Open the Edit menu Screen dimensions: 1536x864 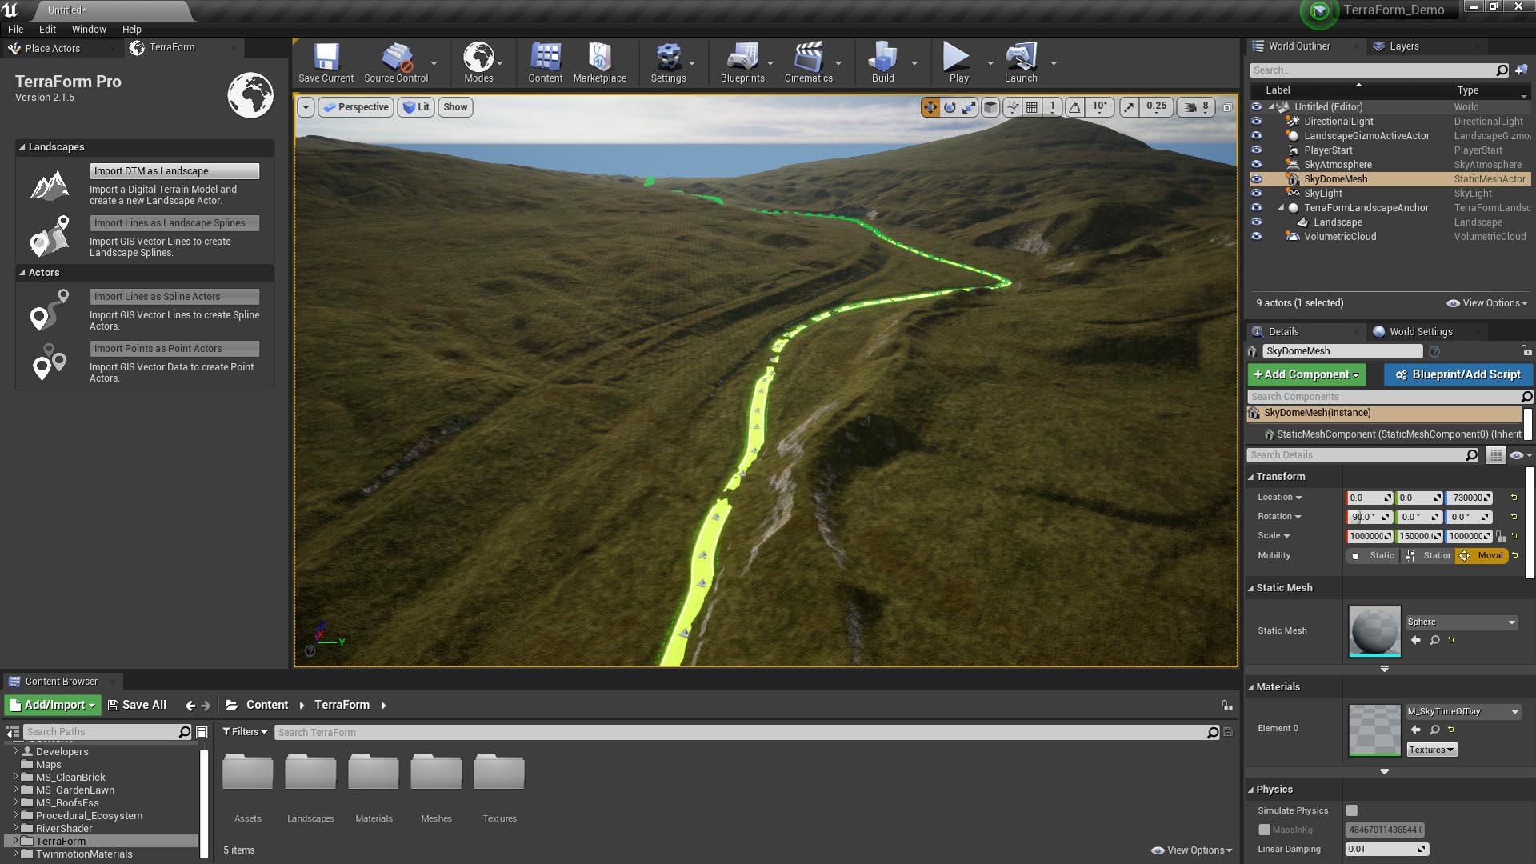pyautogui.click(x=47, y=29)
